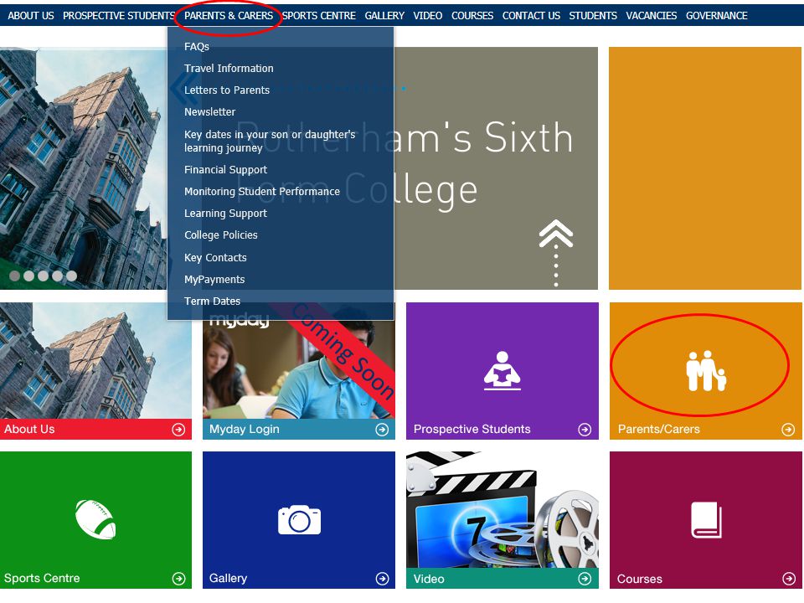Select Term Dates in the dropdown

tap(212, 301)
